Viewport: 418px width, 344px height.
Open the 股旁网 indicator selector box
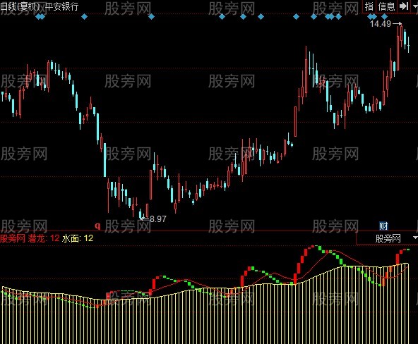pos(387,238)
